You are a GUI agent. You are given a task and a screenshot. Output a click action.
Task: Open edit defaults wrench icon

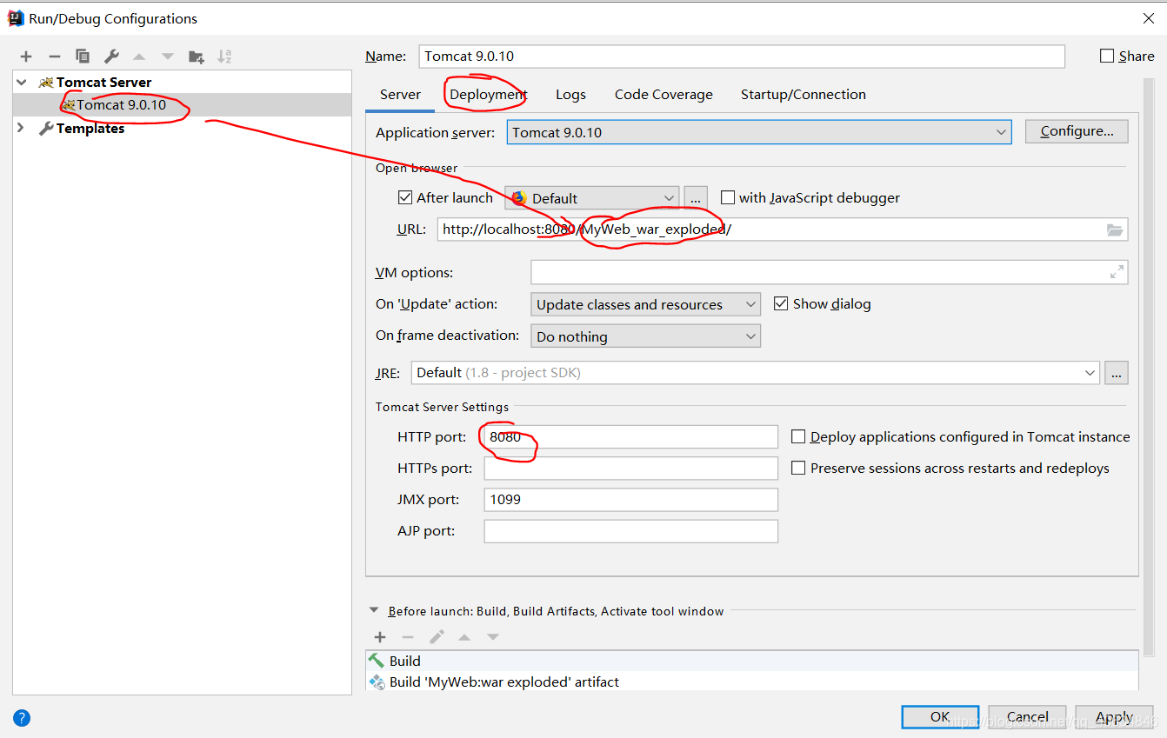click(x=111, y=57)
